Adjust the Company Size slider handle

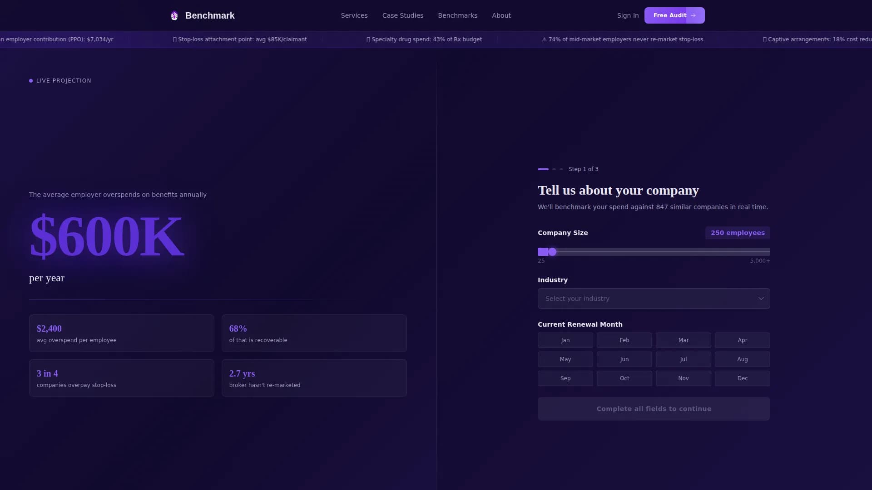pos(552,251)
